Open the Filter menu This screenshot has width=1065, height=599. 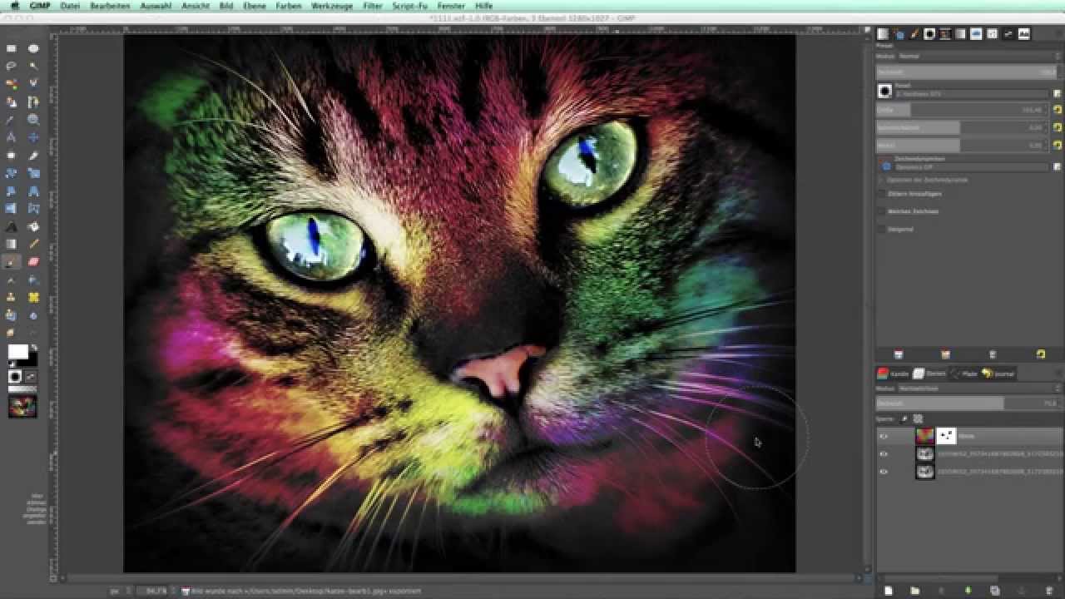pos(373,6)
